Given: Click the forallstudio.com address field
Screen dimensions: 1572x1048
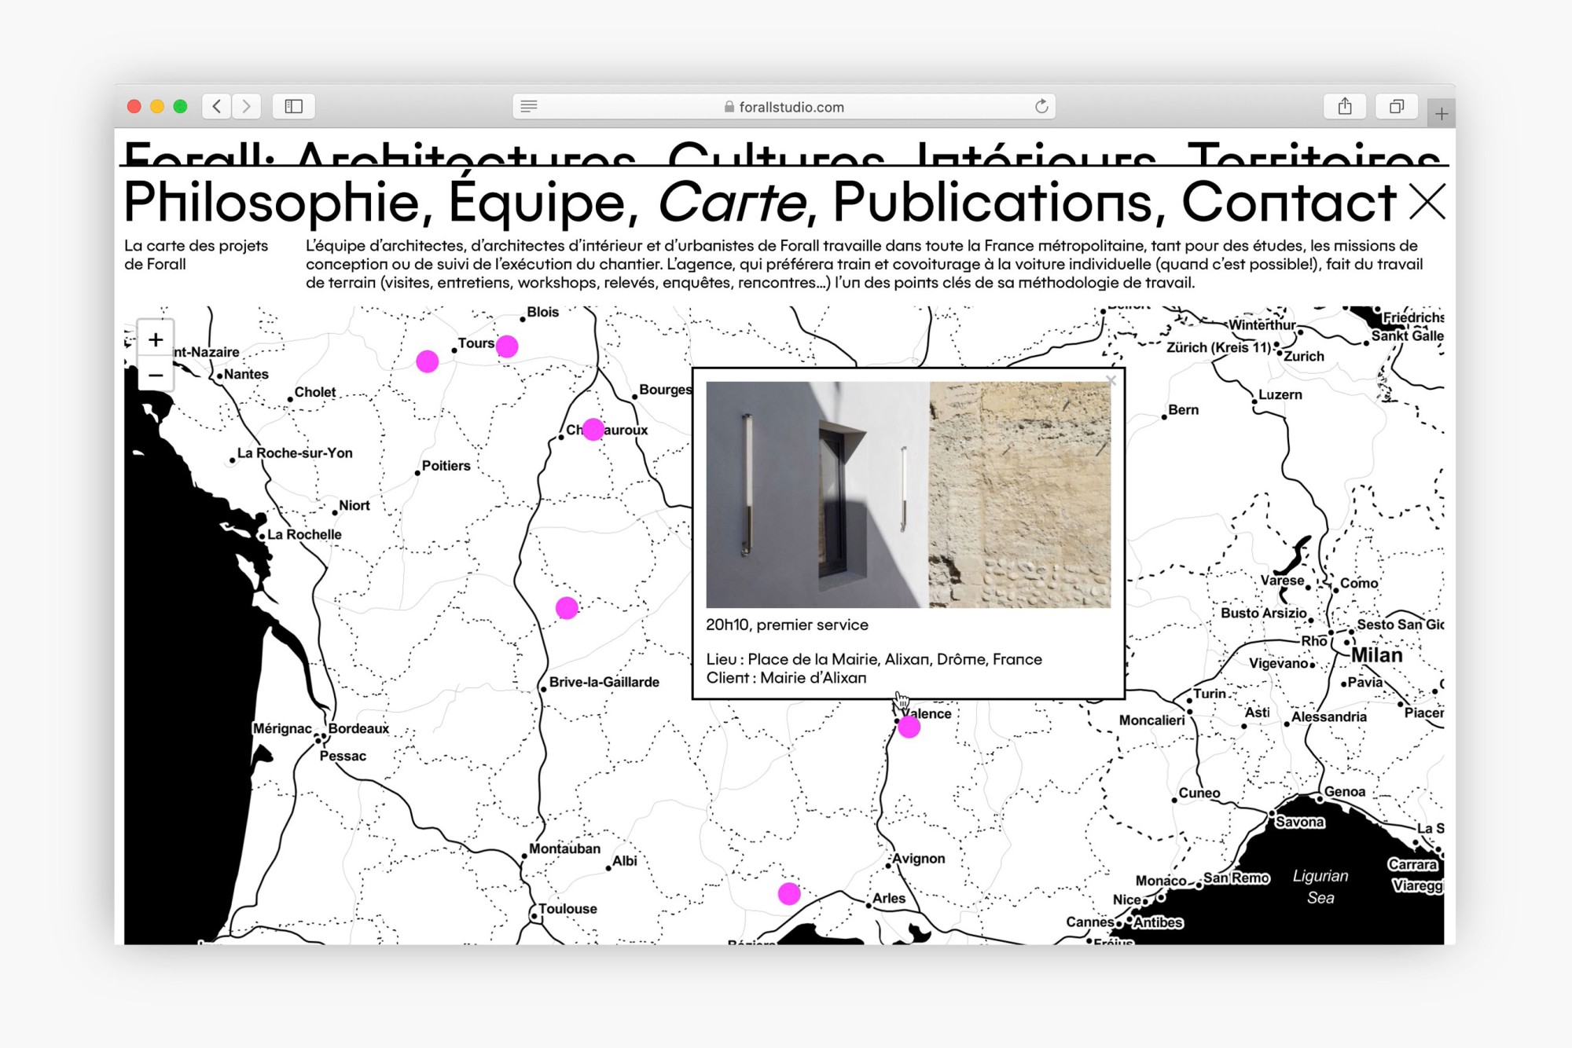Looking at the screenshot, I should click(x=790, y=107).
